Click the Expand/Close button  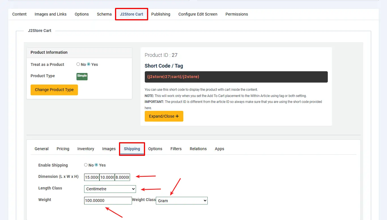click(164, 116)
